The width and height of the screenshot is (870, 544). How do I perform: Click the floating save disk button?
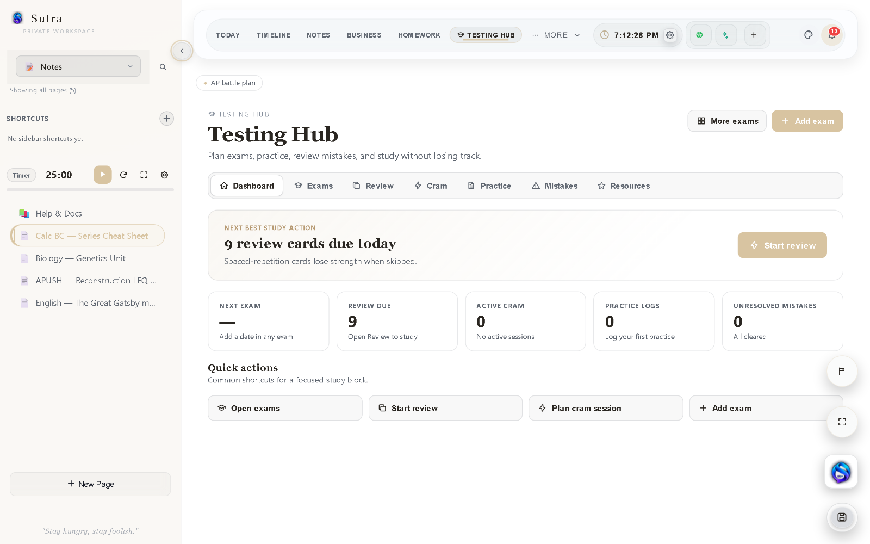(x=842, y=517)
